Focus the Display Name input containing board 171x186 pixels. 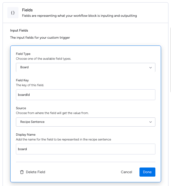coord(85,149)
